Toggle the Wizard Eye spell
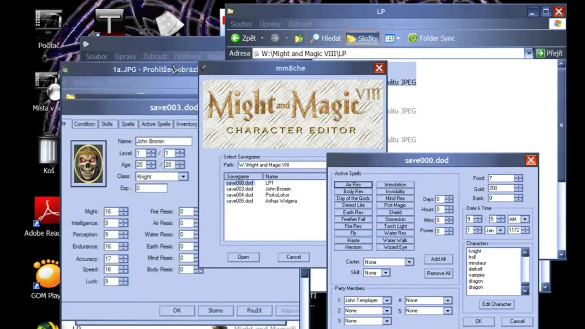Screen dimensions: 585x329 395,247
